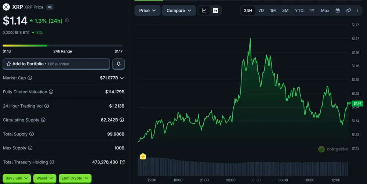The height and width of the screenshot is (184, 367).
Task: Switch to the TradingView chart icon
Action: tap(215, 11)
